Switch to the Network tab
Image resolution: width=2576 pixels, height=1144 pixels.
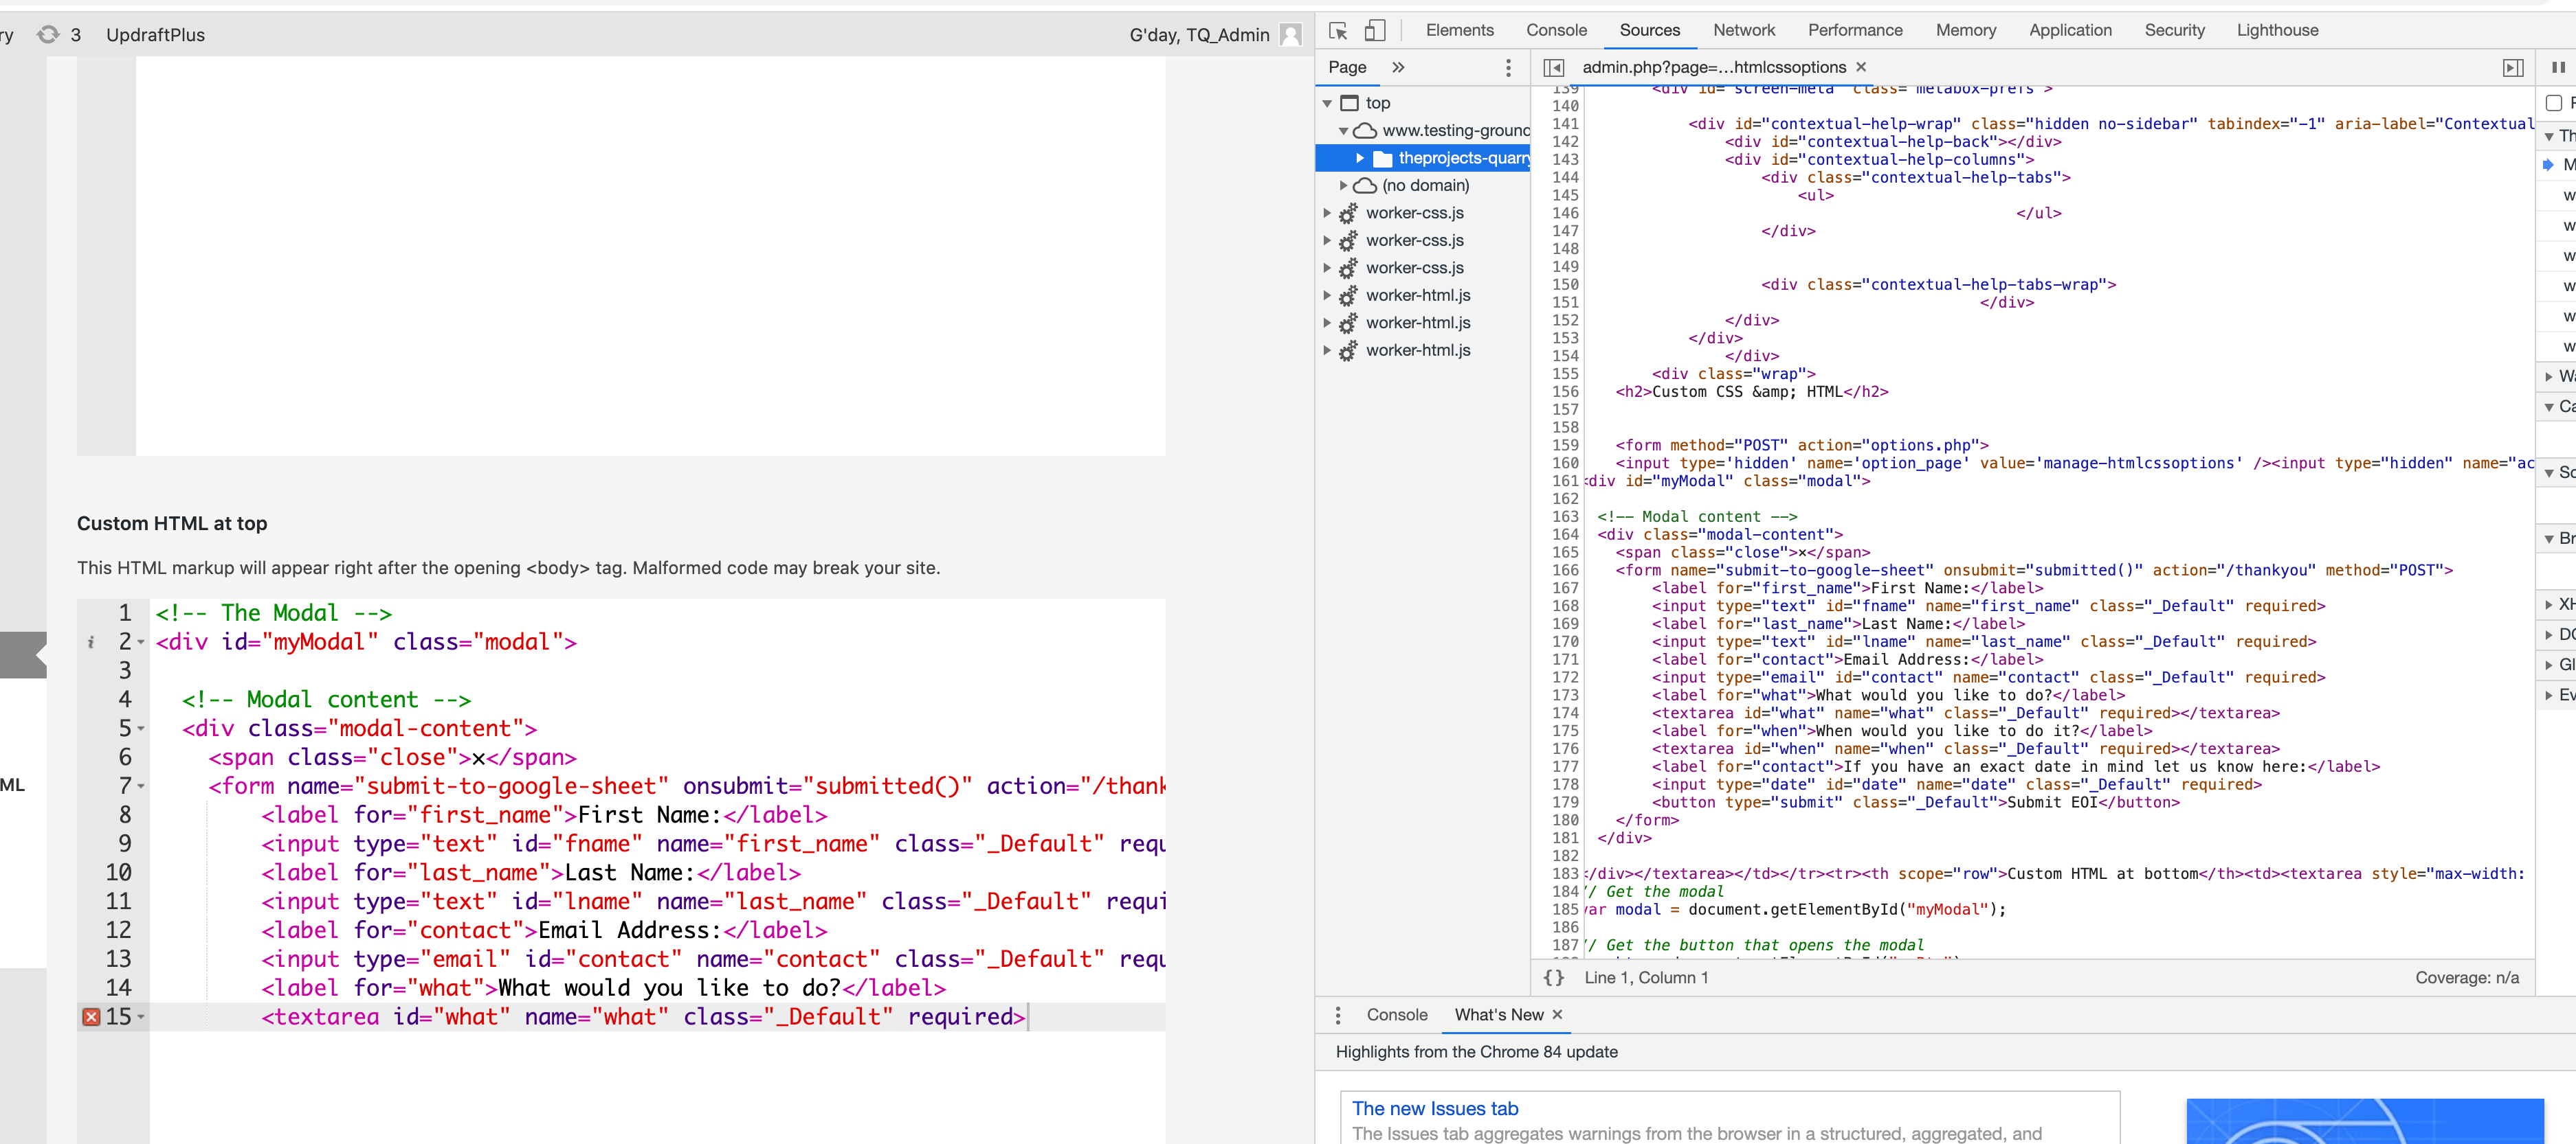coord(1743,30)
